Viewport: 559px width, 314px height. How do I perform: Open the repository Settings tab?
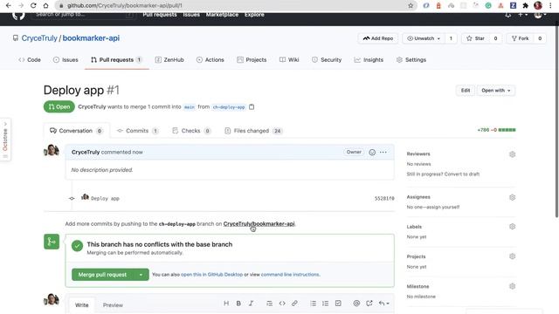411,60
